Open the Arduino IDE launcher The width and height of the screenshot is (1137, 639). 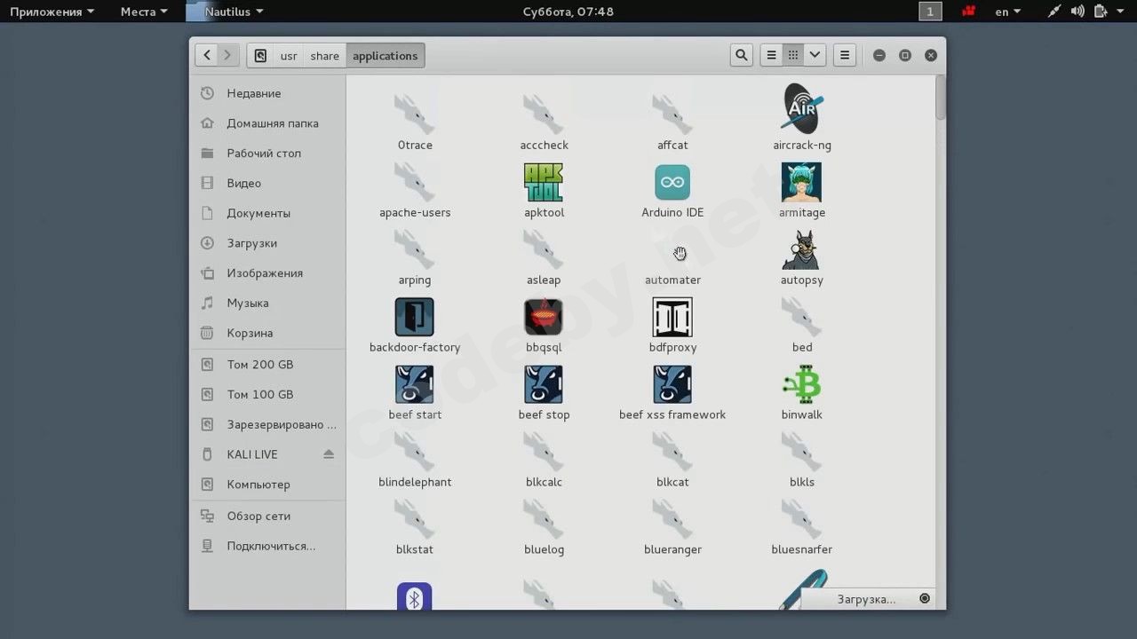point(672,183)
